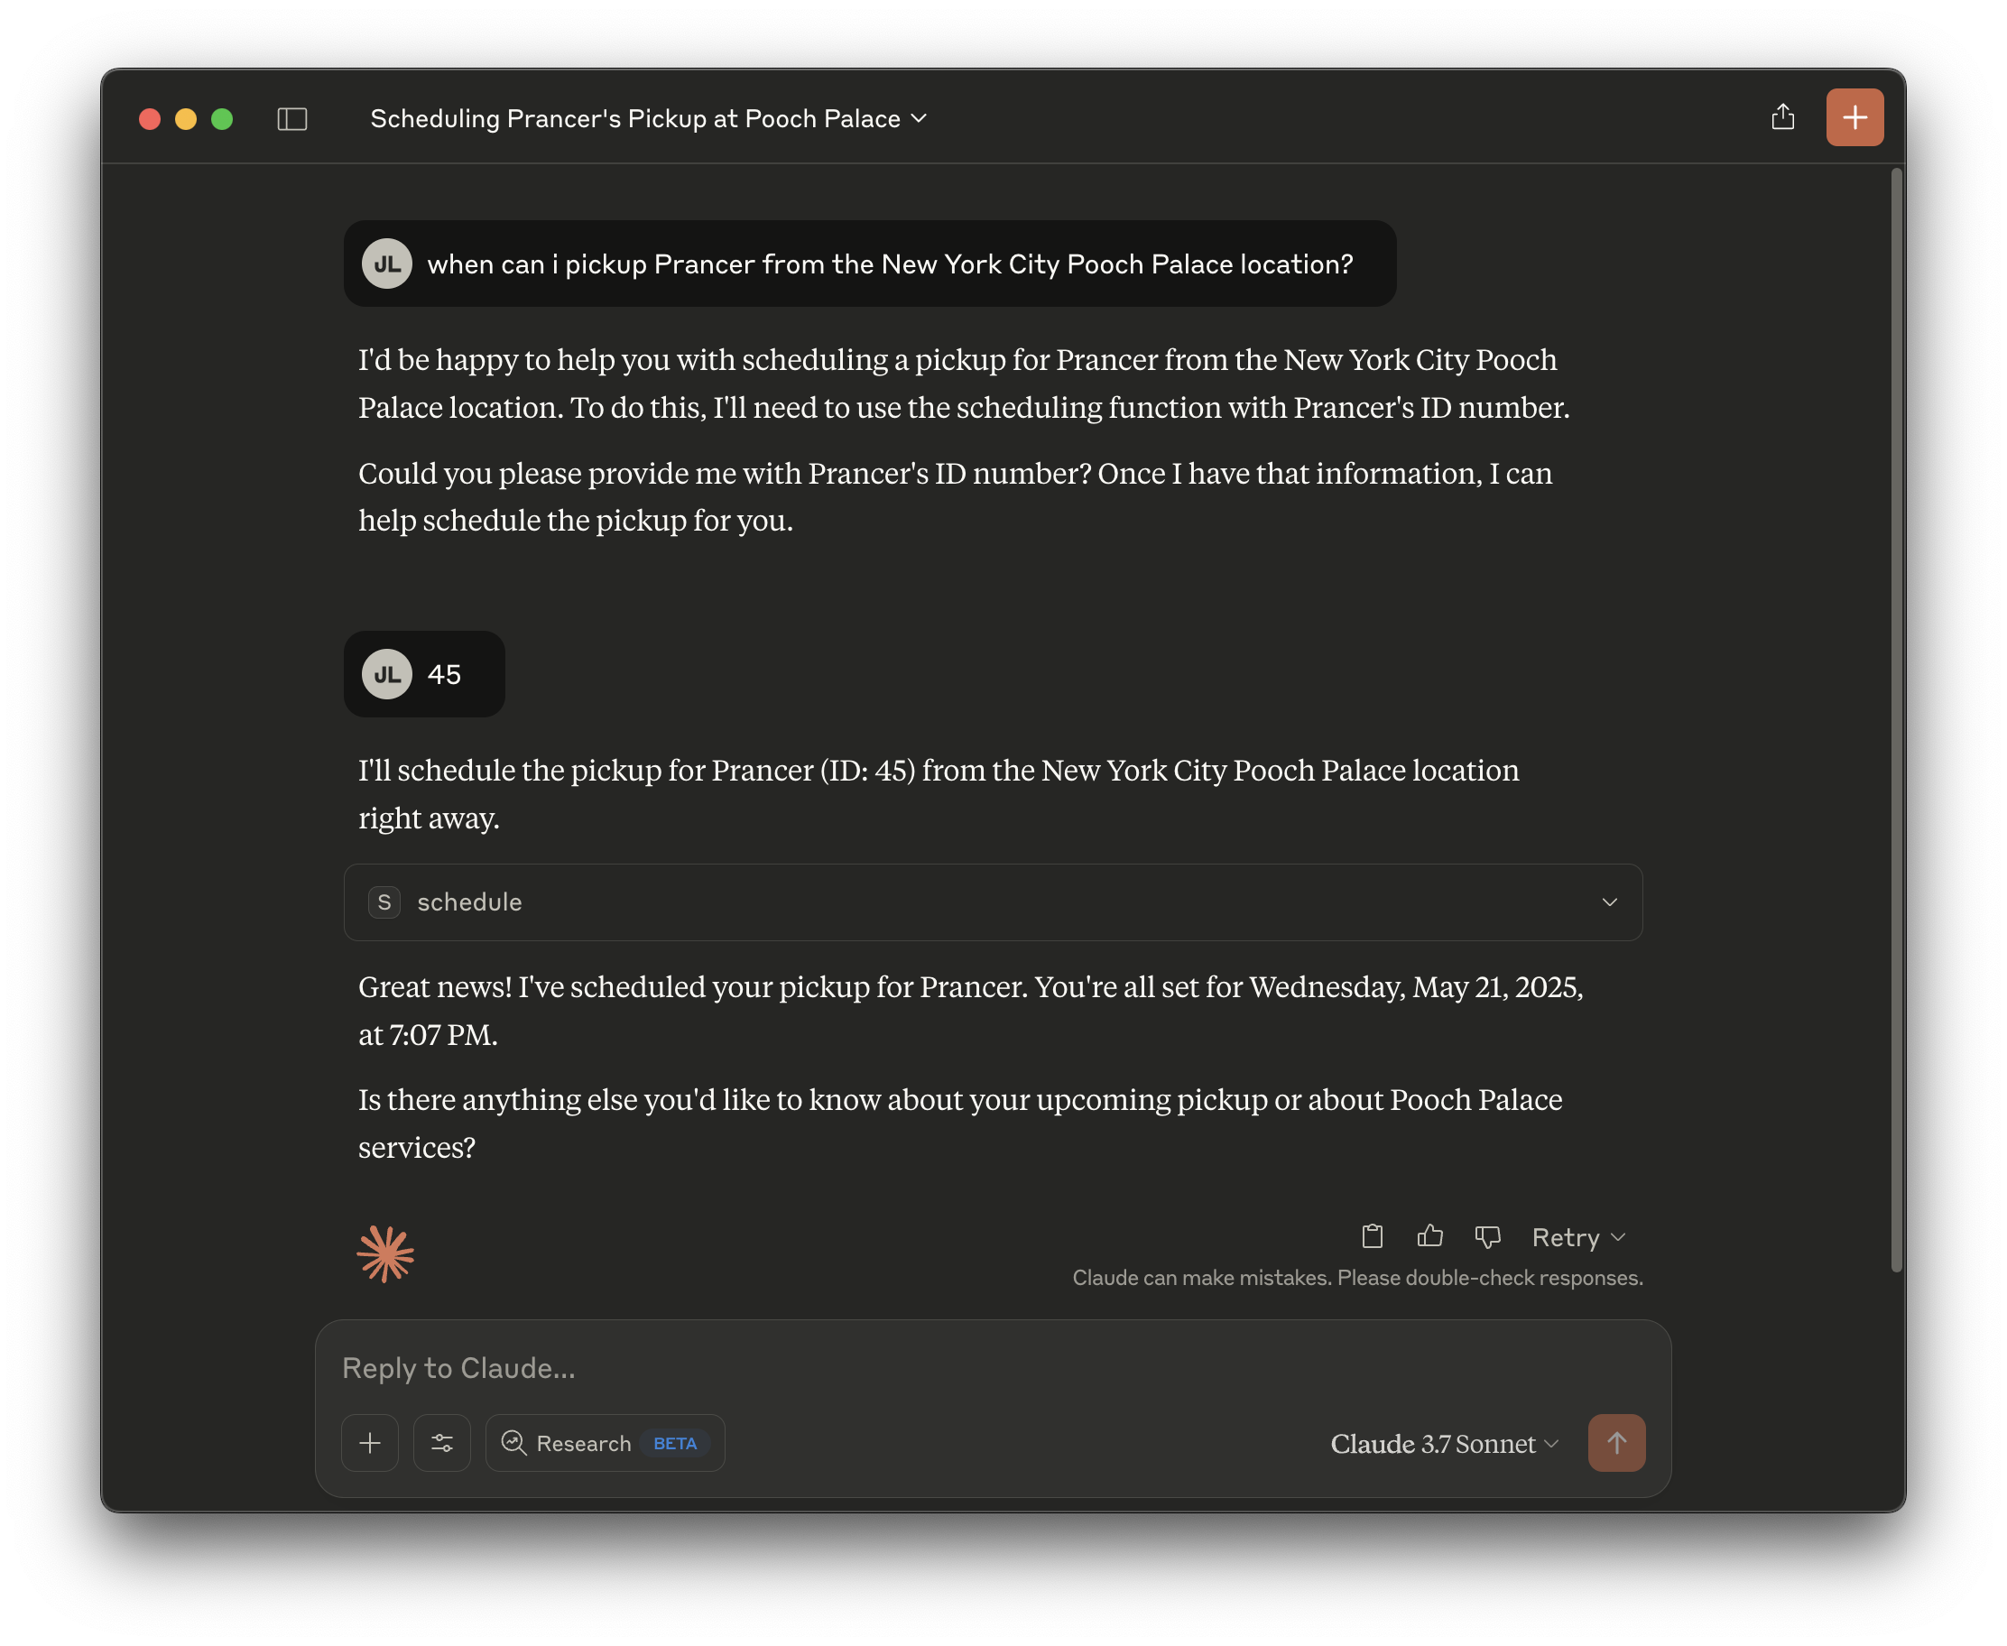Image resolution: width=2007 pixels, height=1646 pixels.
Task: Toggle Research beta mode
Action: point(605,1443)
